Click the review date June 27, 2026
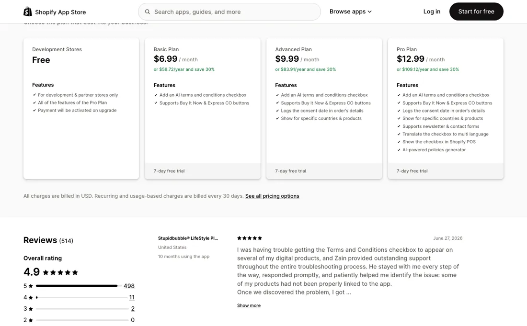The height and width of the screenshot is (326, 527). [447, 238]
